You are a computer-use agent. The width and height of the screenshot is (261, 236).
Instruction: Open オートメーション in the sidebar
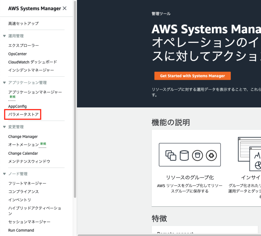pyautogui.click(x=23, y=145)
